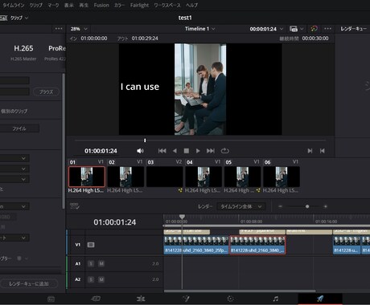The image size is (370, 305).
Task: Select clip thumbnail 06
Action: [x=282, y=177]
